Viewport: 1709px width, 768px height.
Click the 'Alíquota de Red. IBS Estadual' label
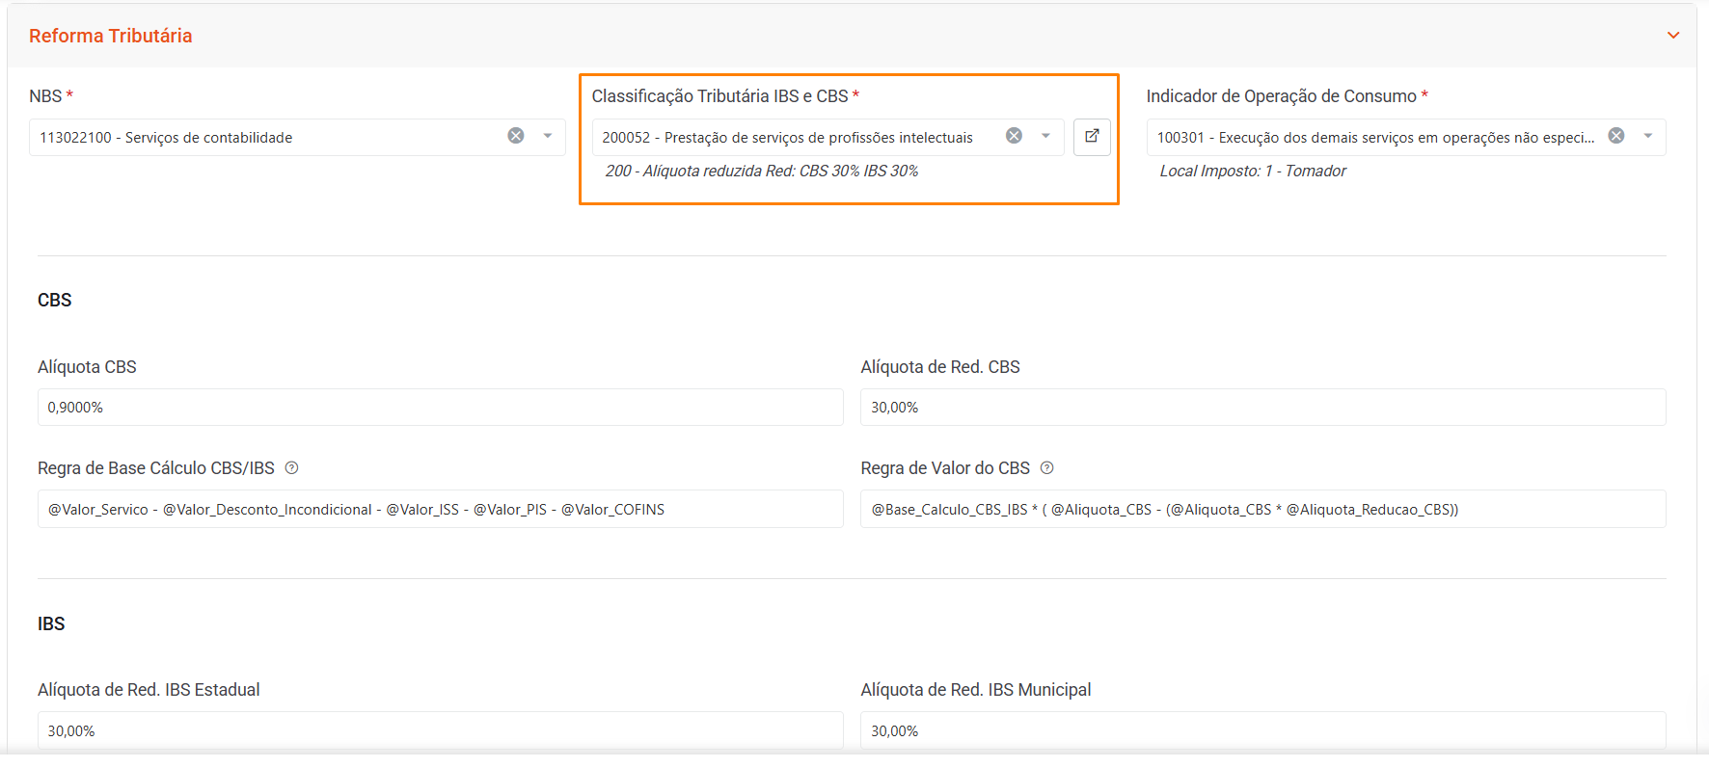click(x=149, y=690)
